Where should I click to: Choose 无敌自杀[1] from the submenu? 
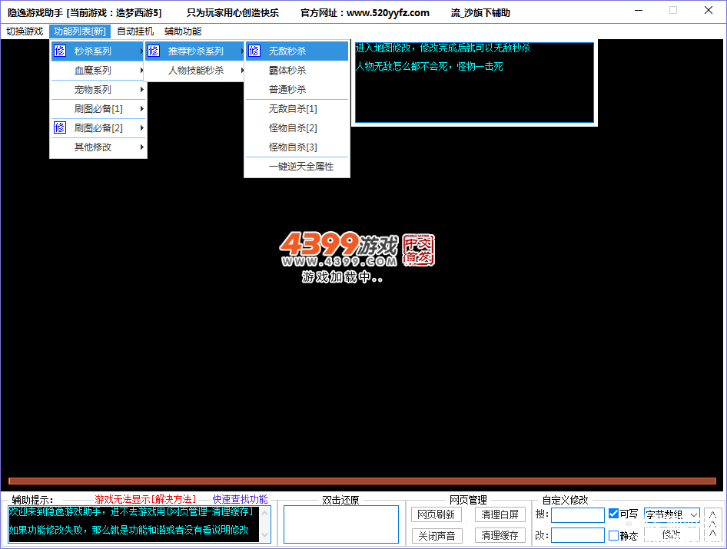[x=297, y=109]
